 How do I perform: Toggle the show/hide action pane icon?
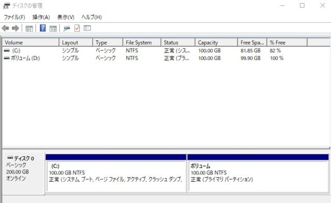point(53,28)
